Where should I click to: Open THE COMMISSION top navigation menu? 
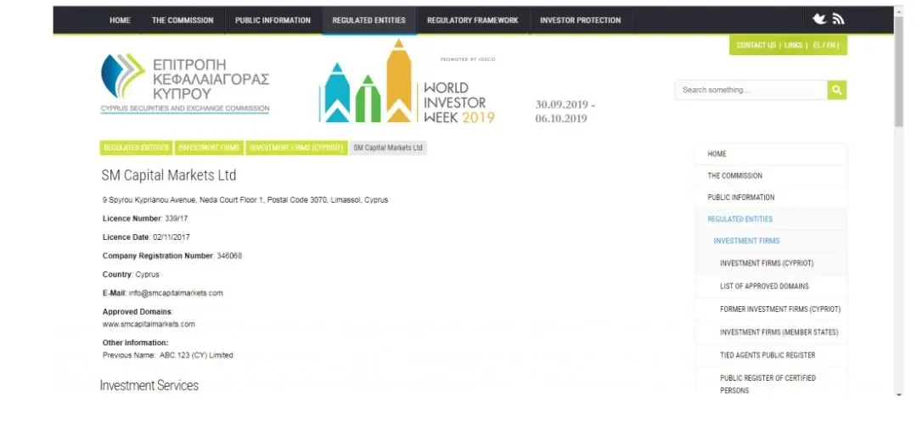click(183, 20)
